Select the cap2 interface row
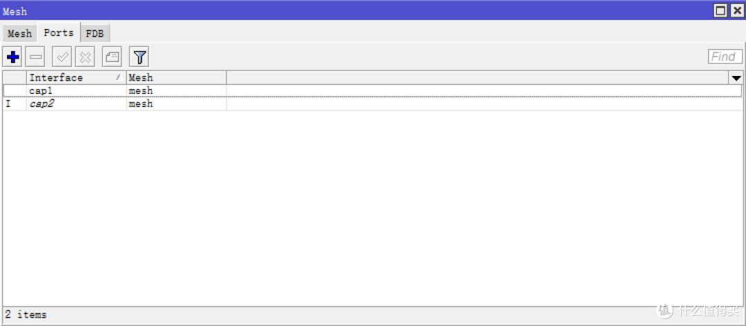This screenshot has width=746, height=326. click(x=372, y=104)
